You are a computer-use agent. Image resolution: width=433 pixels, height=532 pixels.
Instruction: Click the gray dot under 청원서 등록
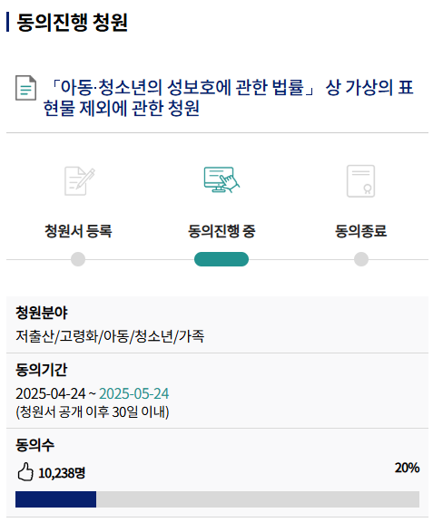tap(78, 259)
